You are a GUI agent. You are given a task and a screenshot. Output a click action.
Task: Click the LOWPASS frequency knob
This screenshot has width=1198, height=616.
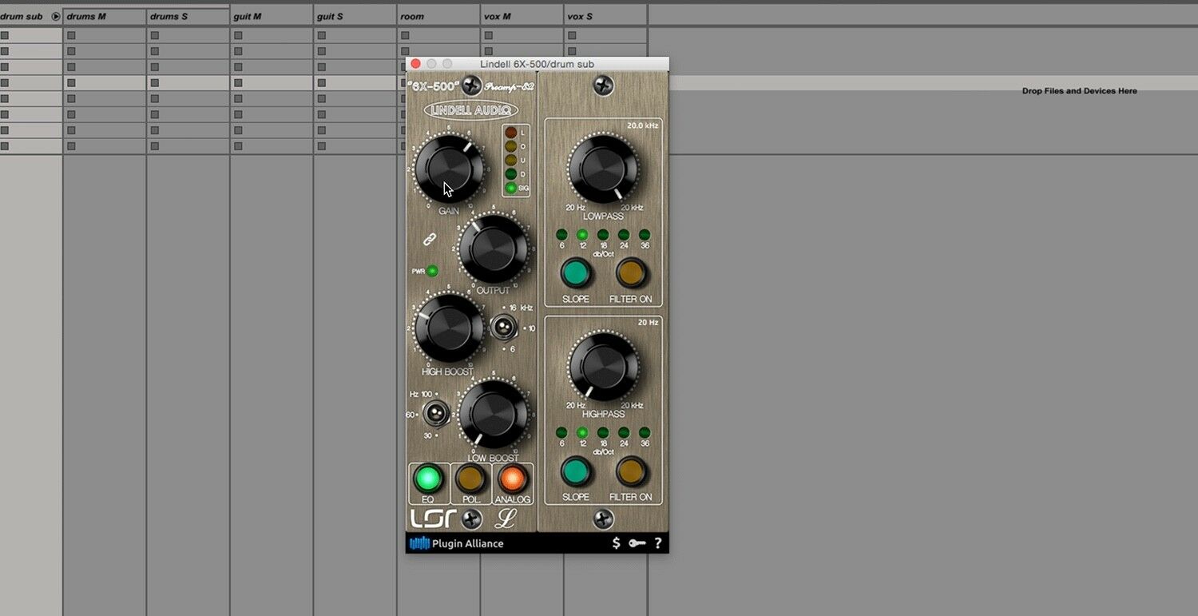603,169
